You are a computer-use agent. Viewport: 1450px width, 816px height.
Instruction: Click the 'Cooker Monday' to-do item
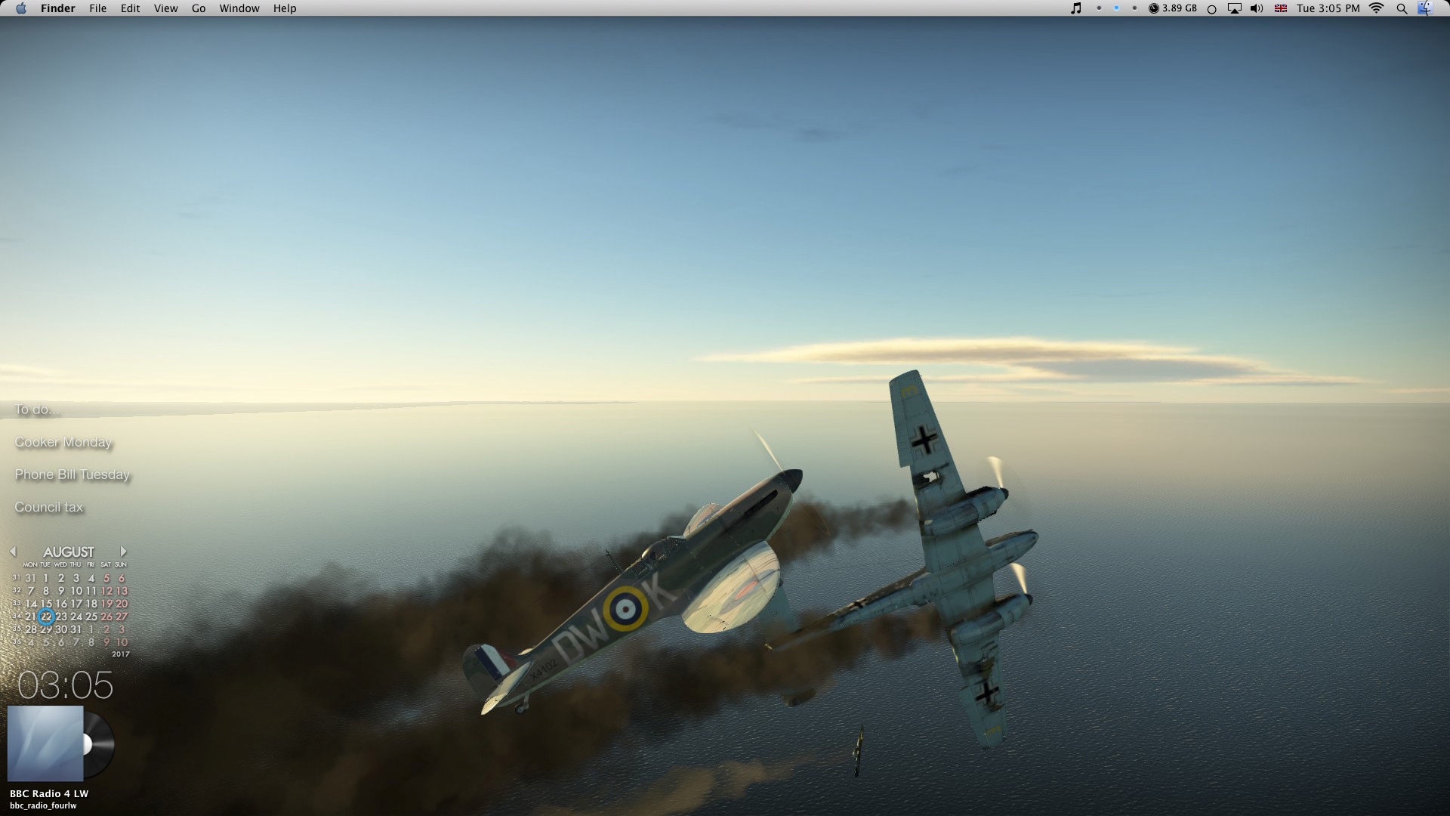(63, 442)
